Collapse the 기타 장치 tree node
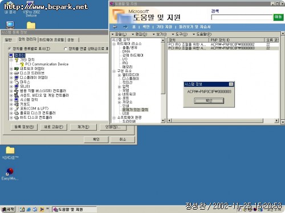 [x=11, y=60]
